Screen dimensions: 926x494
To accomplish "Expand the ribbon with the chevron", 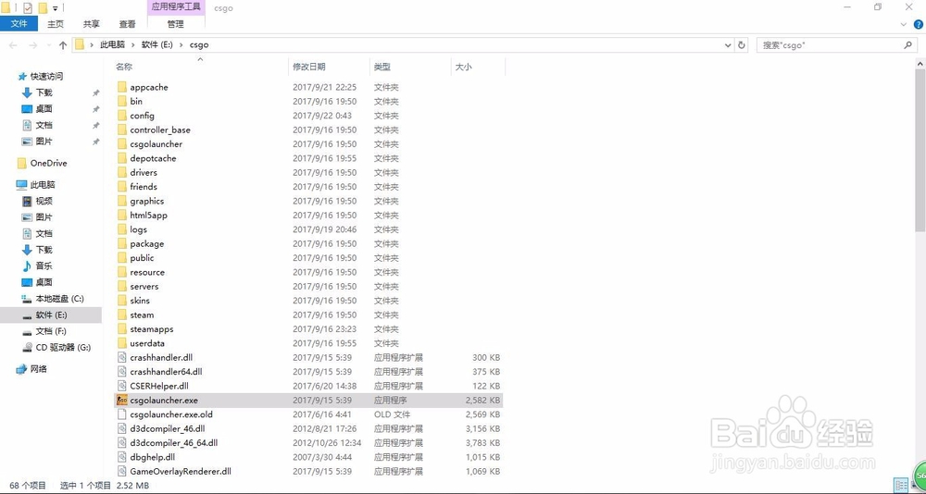I will 904,24.
